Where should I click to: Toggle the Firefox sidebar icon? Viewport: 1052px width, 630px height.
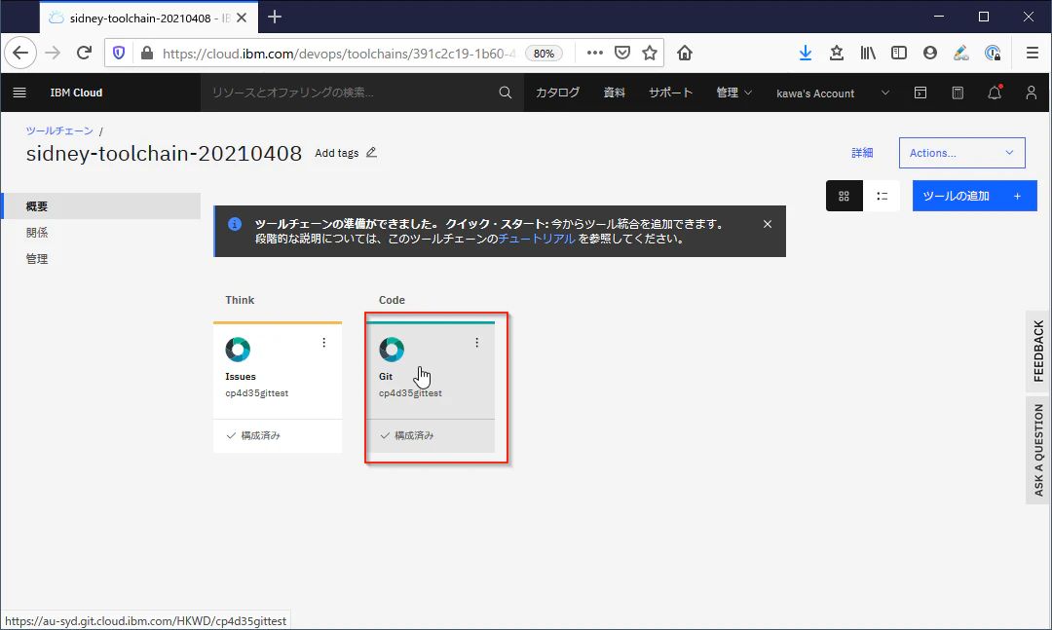click(898, 53)
